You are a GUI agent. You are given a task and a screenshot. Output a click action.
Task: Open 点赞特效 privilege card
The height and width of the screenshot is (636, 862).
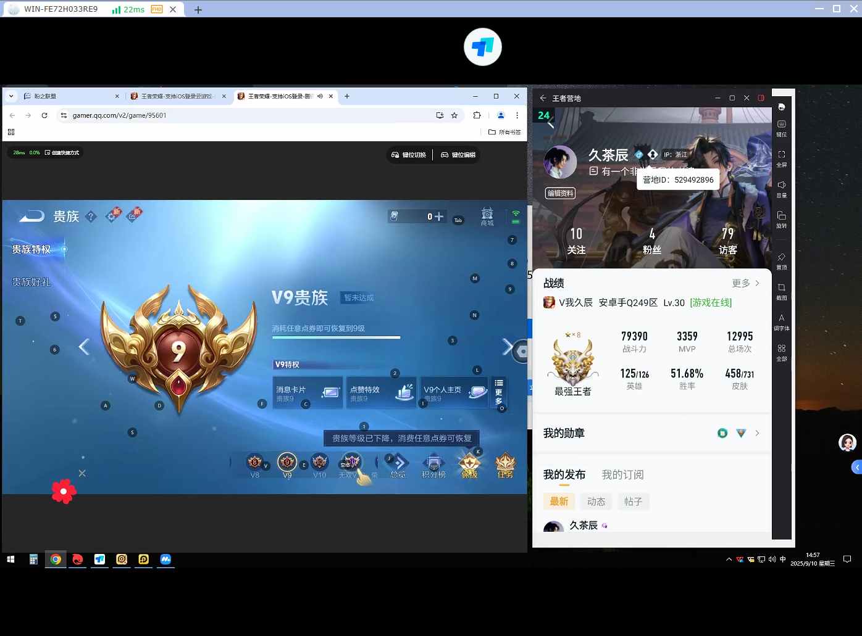tap(381, 392)
